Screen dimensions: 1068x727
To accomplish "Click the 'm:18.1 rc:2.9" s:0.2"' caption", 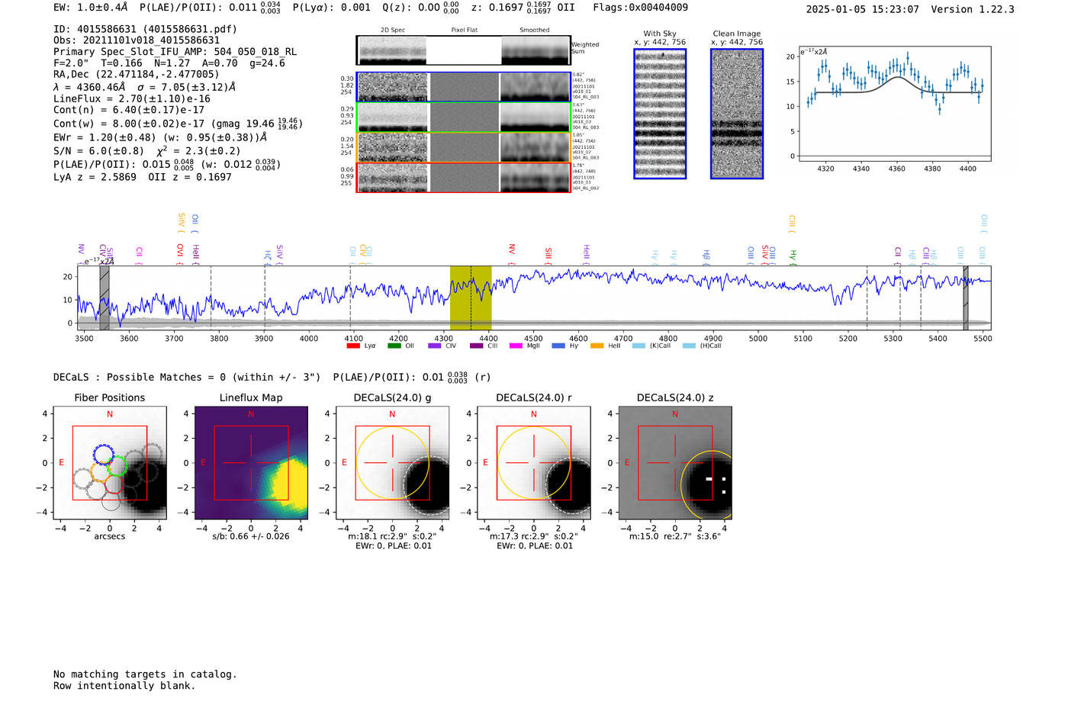I will 392,536.
